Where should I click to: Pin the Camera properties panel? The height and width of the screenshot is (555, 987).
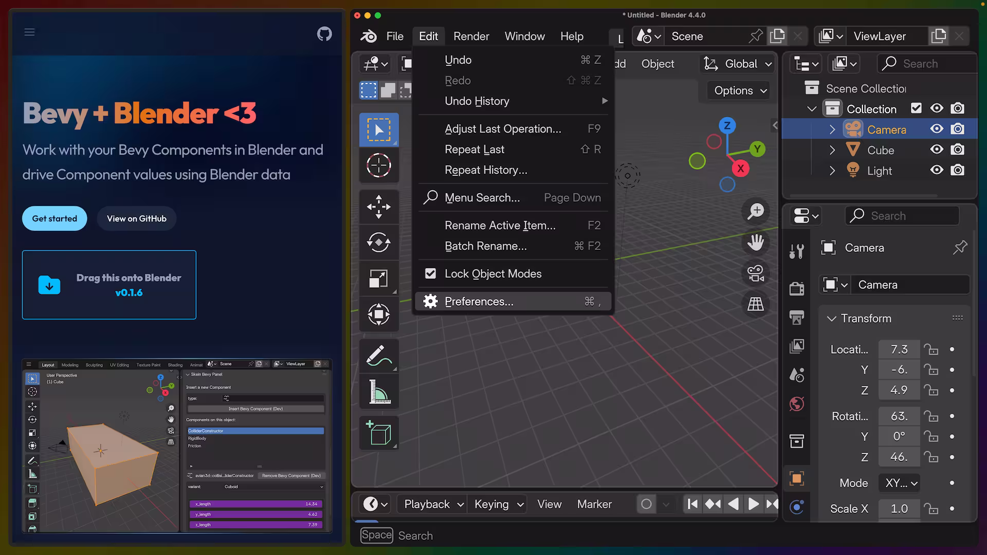(960, 248)
